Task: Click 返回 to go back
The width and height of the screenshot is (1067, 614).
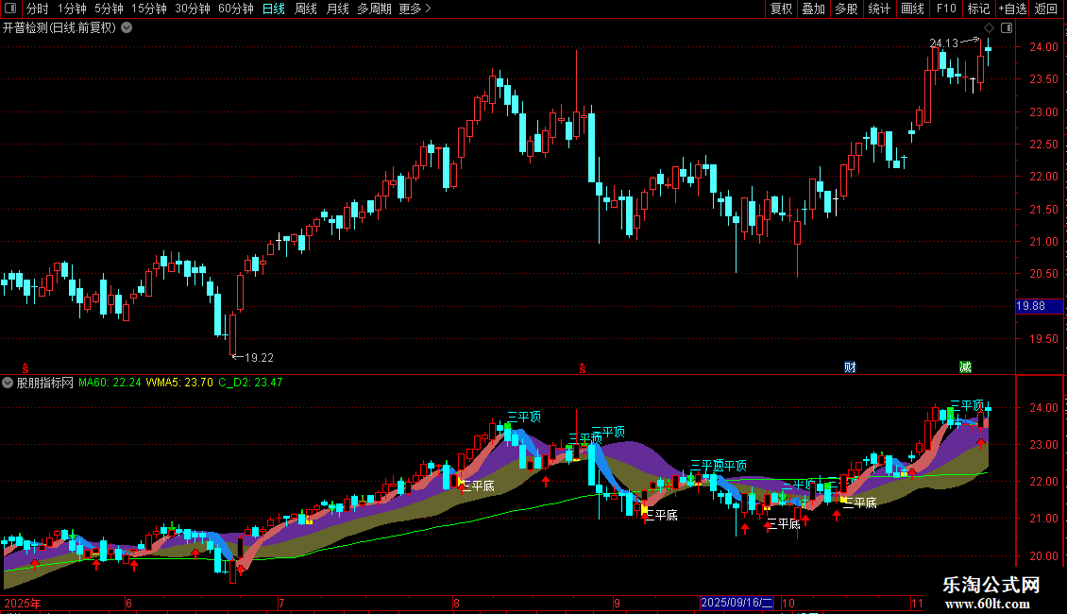Action: 1046,9
